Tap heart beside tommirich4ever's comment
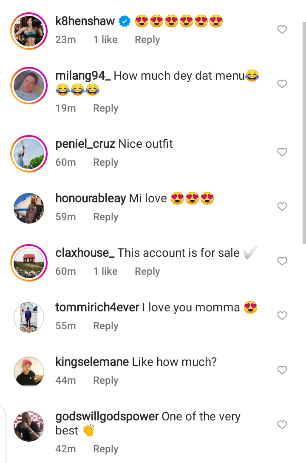 point(282,316)
